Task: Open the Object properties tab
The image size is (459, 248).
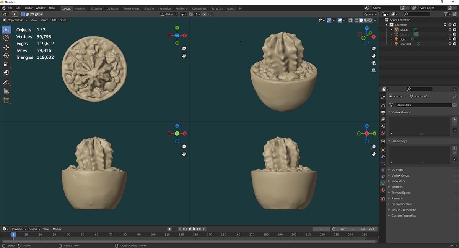Action: click(383, 150)
